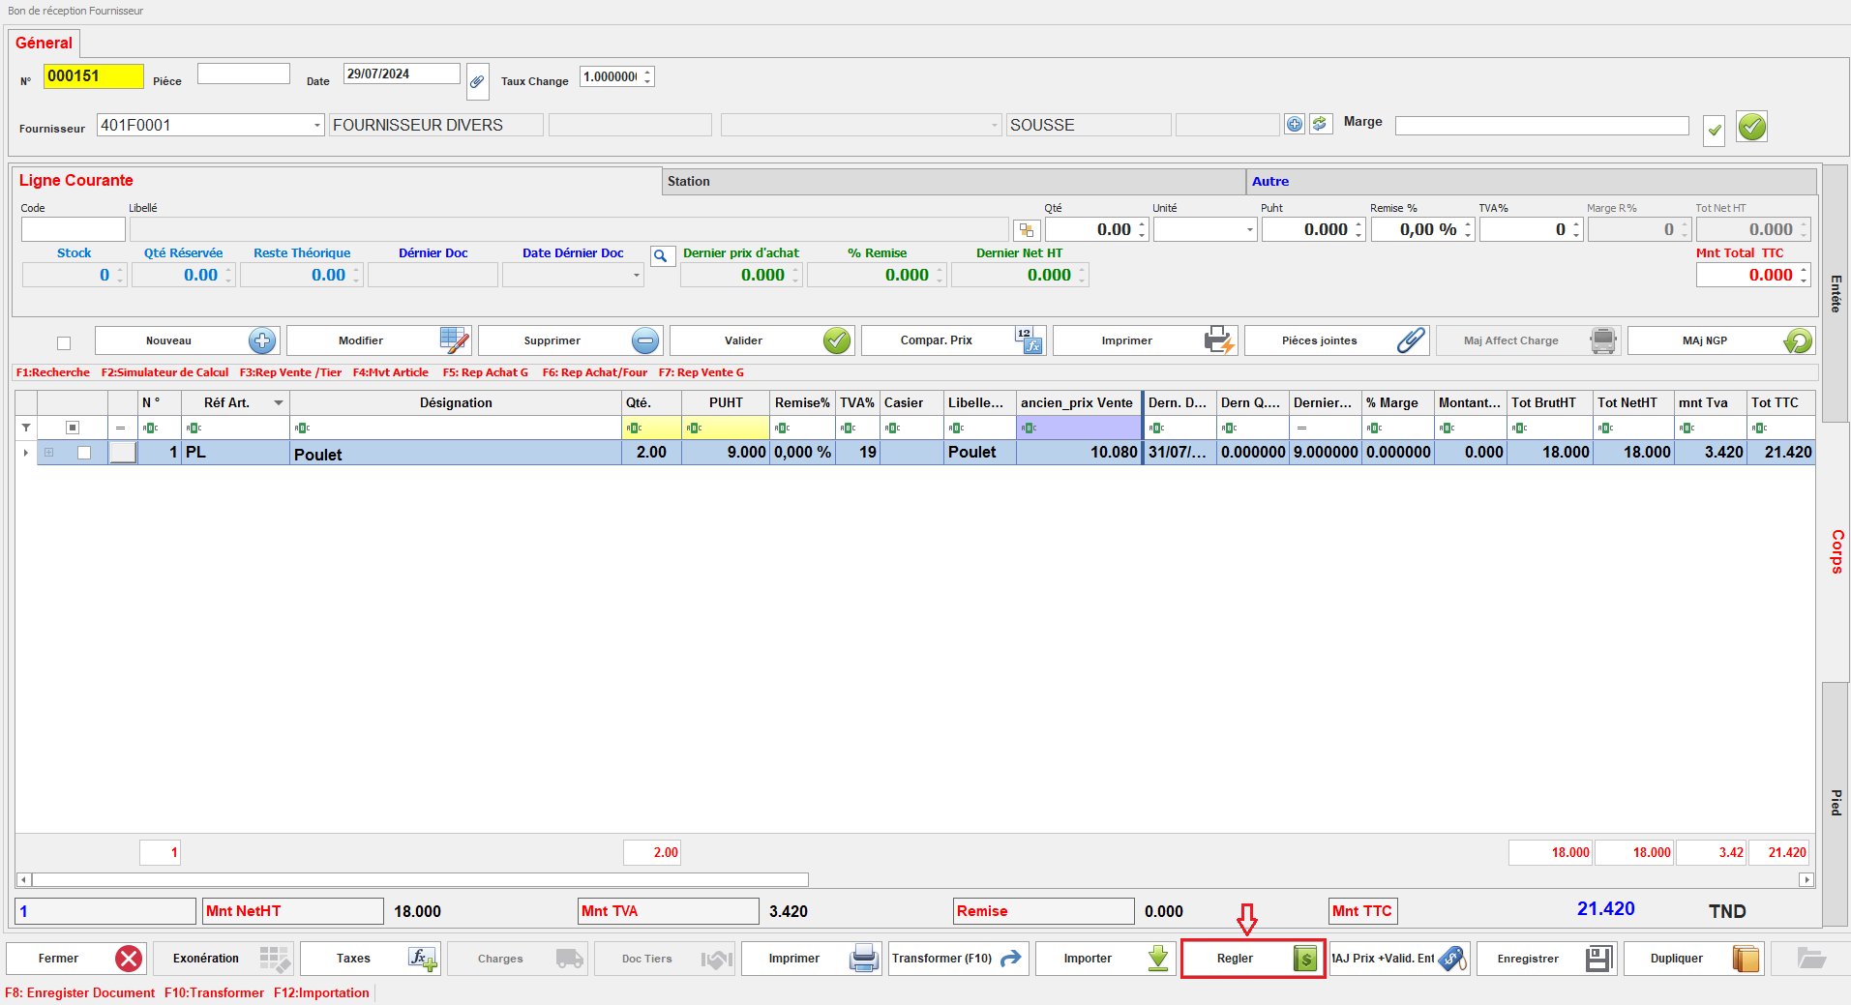Click the Désignation column header
The height and width of the screenshot is (1005, 1851).
pyautogui.click(x=456, y=403)
